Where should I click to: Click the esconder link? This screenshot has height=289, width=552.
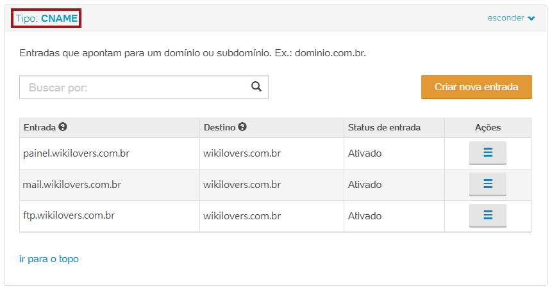click(x=506, y=18)
